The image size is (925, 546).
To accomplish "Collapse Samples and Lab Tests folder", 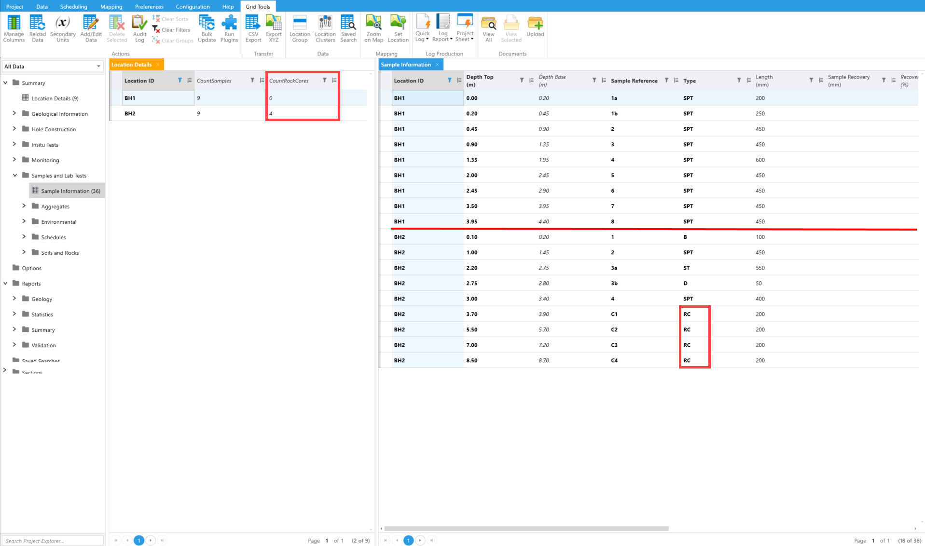I will coord(14,176).
